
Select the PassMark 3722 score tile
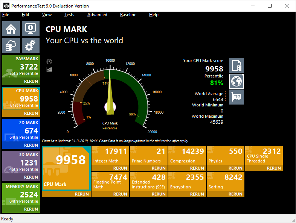[x=21, y=66]
